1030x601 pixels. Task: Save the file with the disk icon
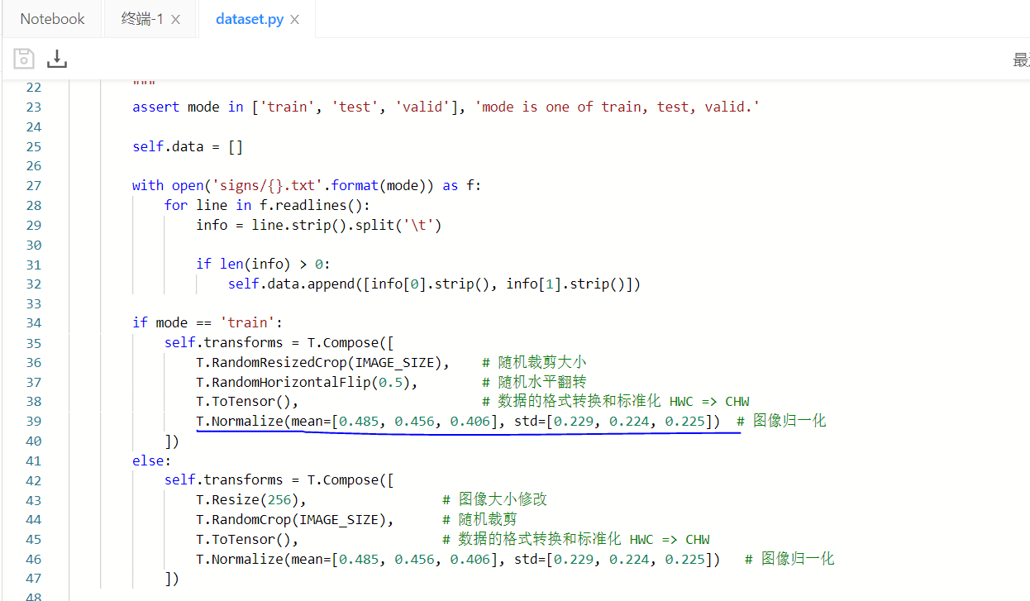[24, 59]
